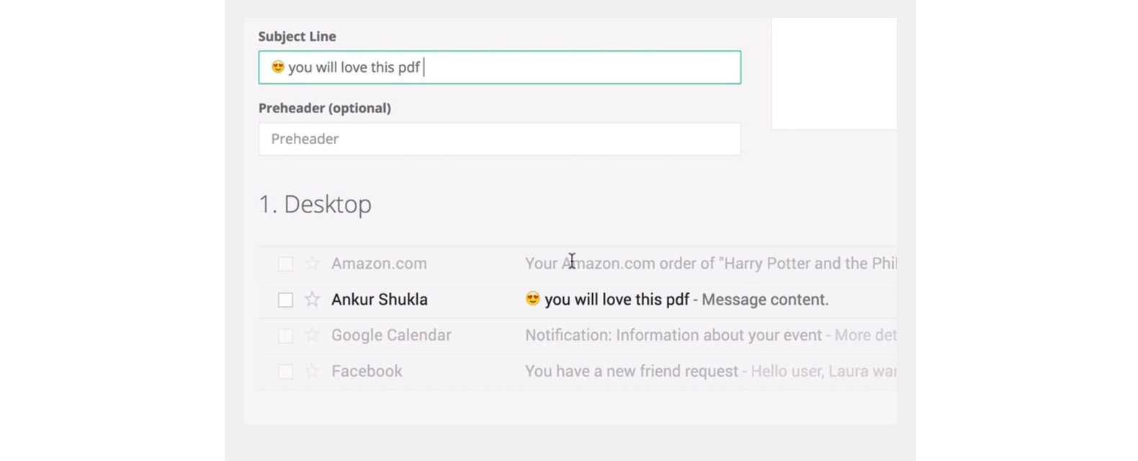Click the blank white panel beside subject field
The image size is (1138, 461).
834,73
